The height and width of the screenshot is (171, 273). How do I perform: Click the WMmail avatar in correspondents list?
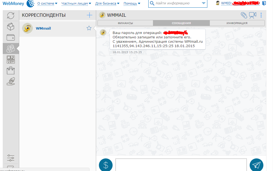(x=27, y=28)
